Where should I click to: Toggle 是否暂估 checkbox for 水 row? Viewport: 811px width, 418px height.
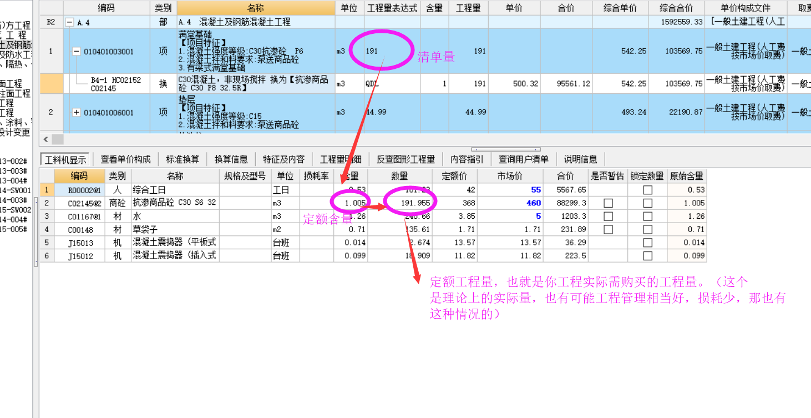pos(608,216)
